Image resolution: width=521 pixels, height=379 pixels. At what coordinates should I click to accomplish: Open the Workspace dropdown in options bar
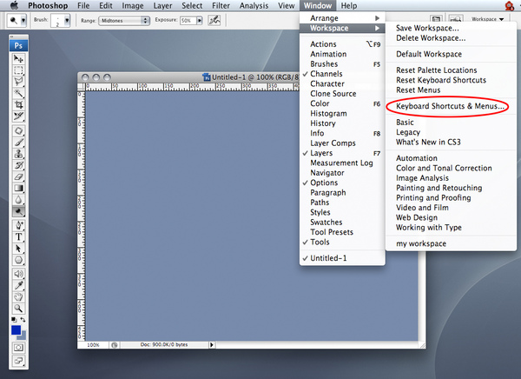[487, 19]
